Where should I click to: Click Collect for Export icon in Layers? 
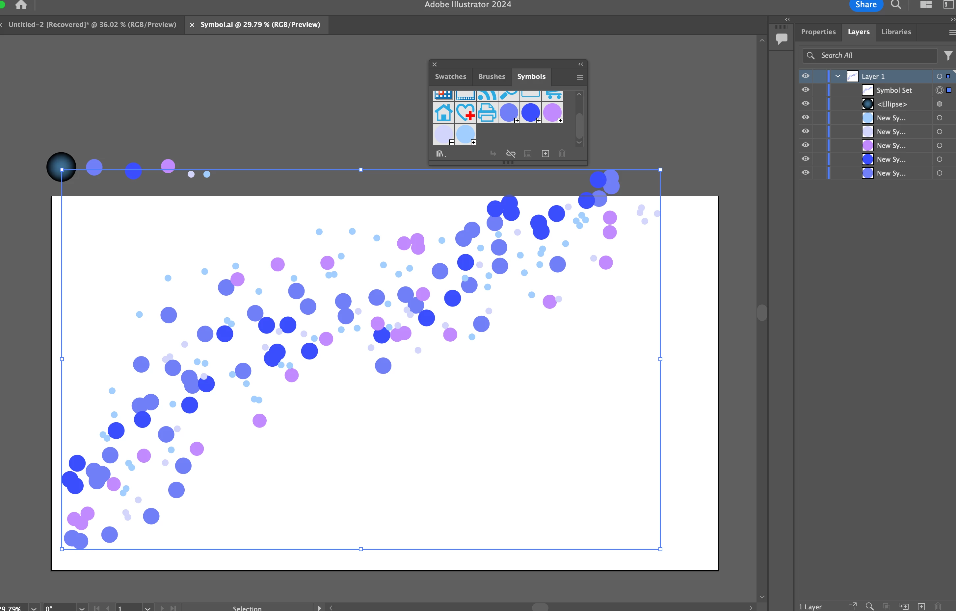click(x=852, y=606)
